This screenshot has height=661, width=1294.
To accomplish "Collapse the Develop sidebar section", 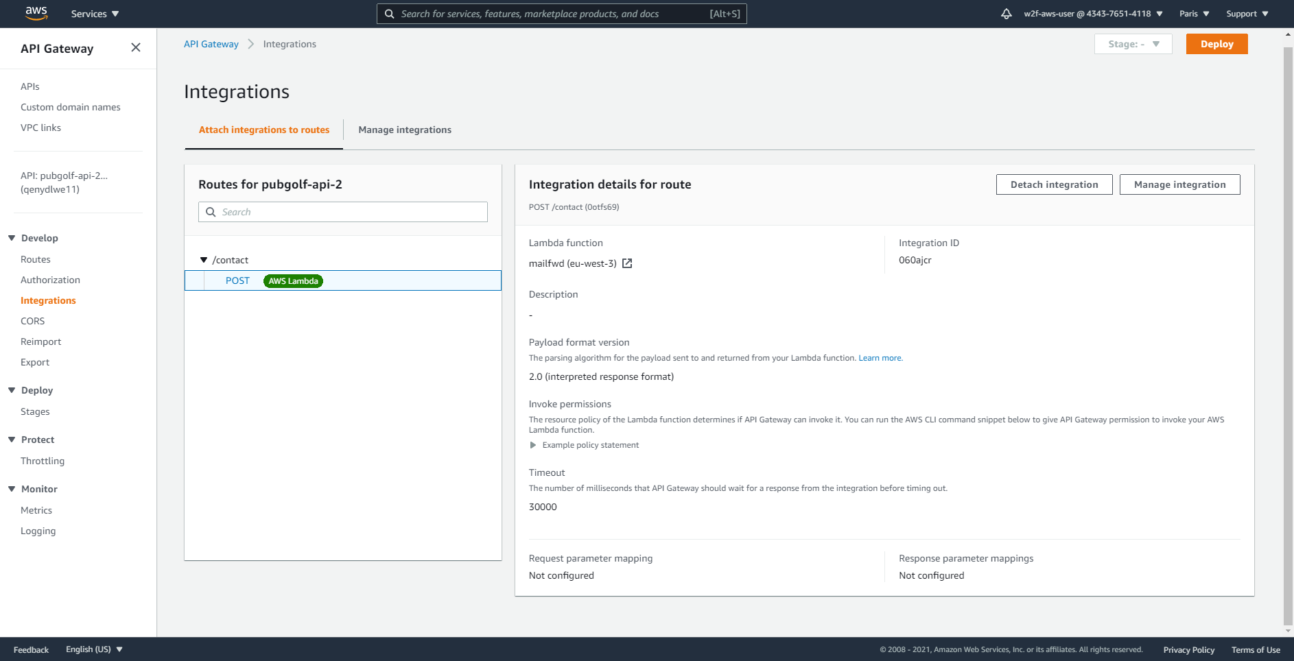I will click(x=12, y=238).
